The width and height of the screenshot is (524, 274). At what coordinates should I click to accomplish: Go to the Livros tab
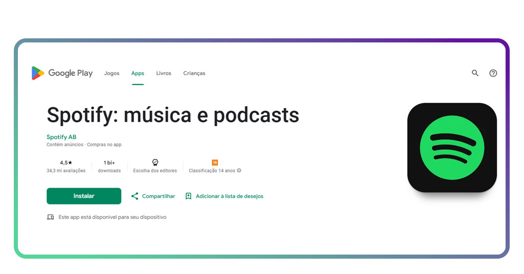(x=164, y=73)
